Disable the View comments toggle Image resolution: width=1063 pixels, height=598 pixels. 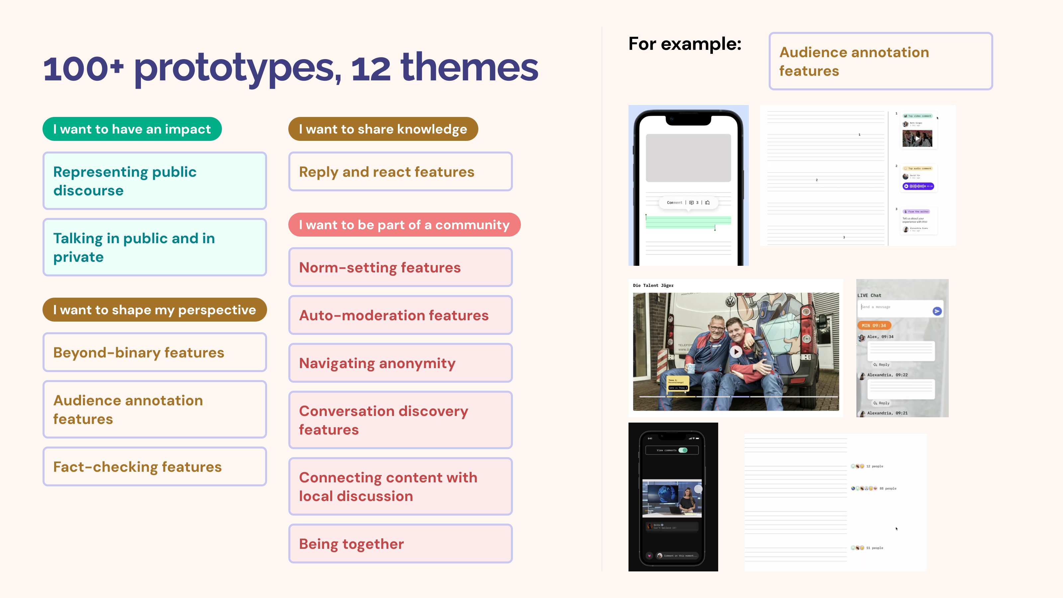pos(683,450)
